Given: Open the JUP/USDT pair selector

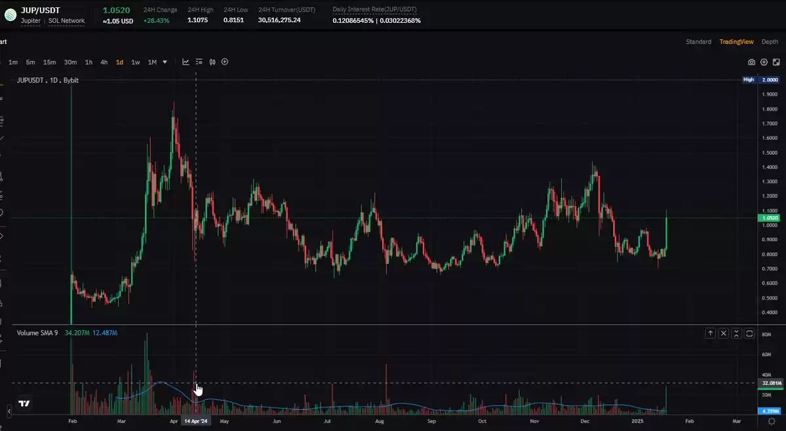Looking at the screenshot, I should click(x=41, y=10).
